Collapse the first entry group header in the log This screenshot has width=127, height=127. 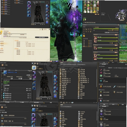[106, 35]
